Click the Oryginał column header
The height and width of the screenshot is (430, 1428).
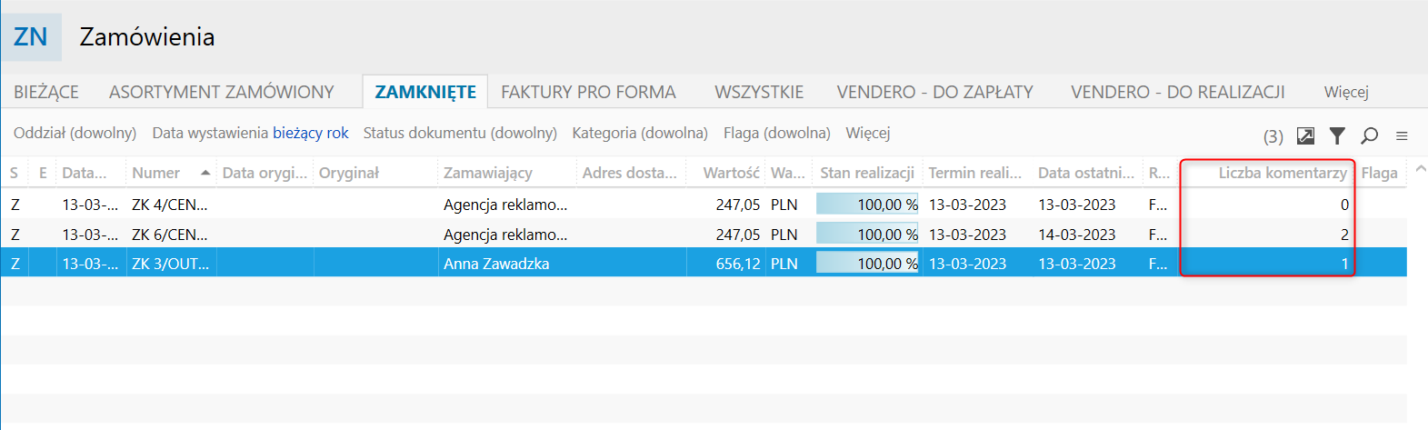click(x=375, y=173)
